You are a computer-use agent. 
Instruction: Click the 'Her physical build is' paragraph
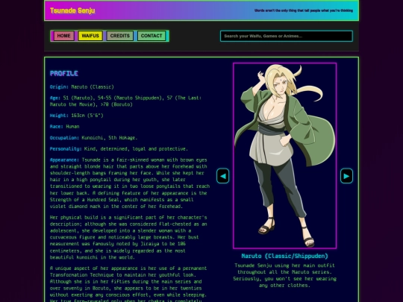[x=128, y=237]
